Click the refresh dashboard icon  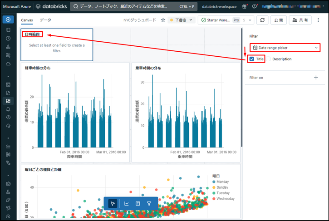pyautogui.click(x=262, y=20)
